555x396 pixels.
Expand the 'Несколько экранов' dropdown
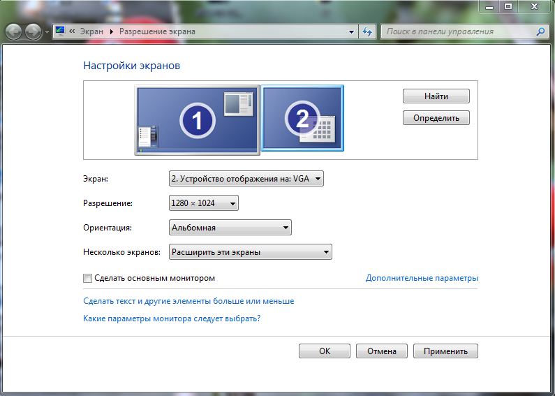(x=251, y=252)
